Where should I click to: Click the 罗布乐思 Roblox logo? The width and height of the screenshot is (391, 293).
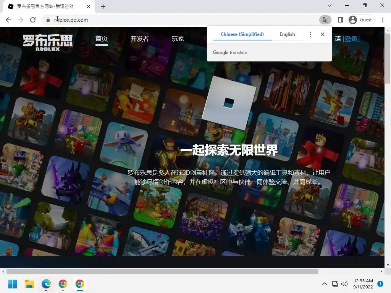48,42
